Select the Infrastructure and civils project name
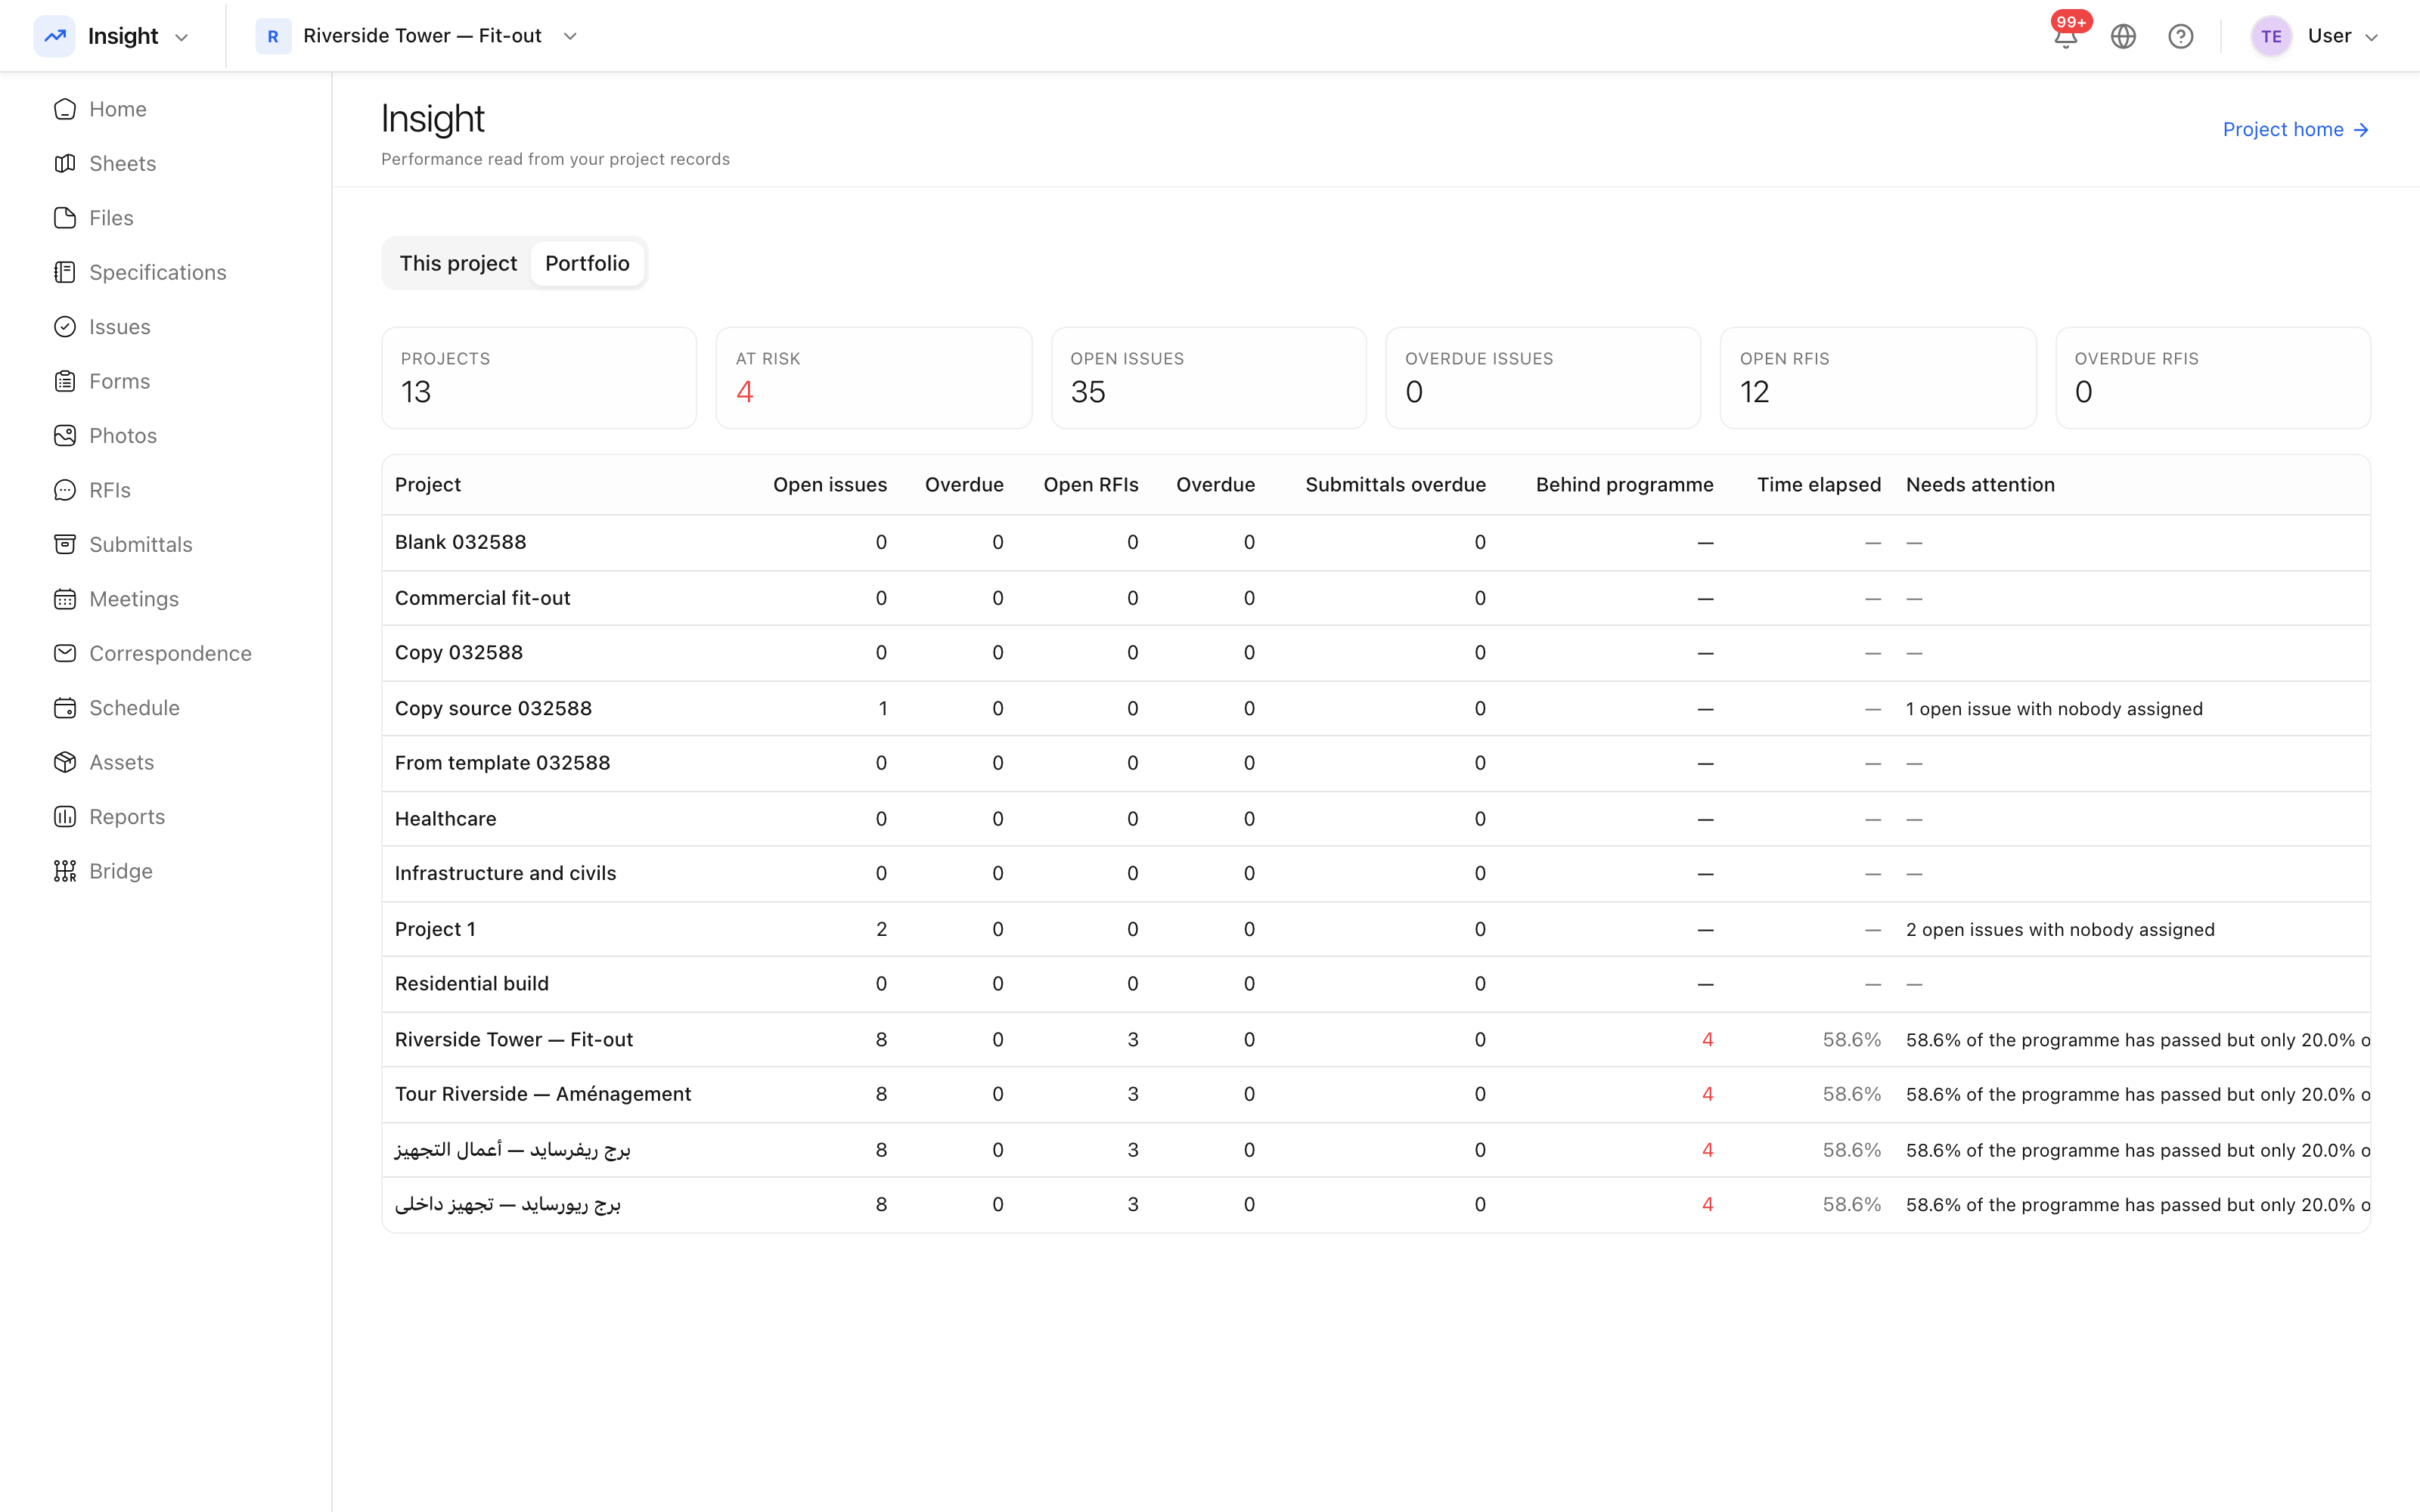Viewport: 2420px width, 1512px height. click(505, 873)
